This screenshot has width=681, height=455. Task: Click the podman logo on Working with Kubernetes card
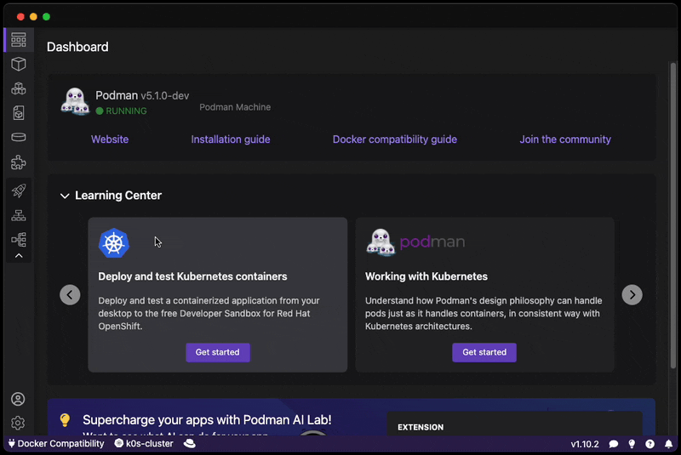coord(415,242)
